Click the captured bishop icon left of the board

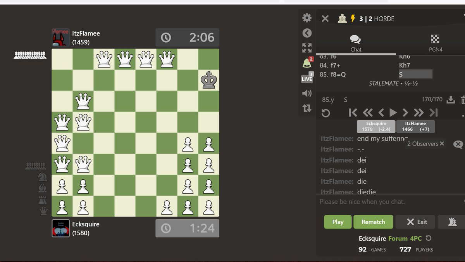(x=42, y=189)
